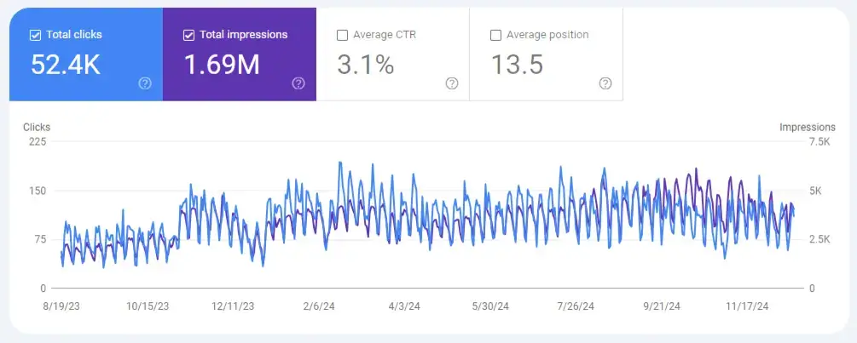The image size is (857, 343).
Task: Uncheck the Total impressions checkbox
Action: [188, 36]
